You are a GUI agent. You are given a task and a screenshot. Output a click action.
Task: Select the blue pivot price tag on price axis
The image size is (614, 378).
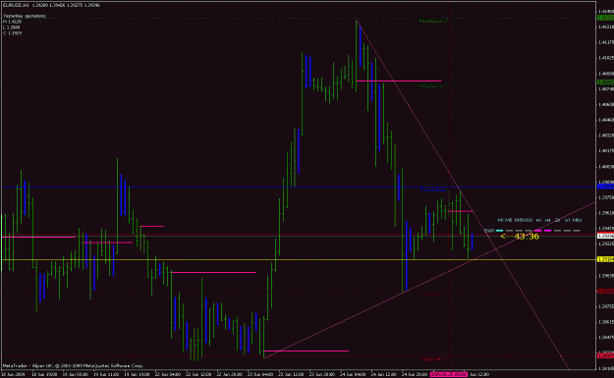pos(605,187)
